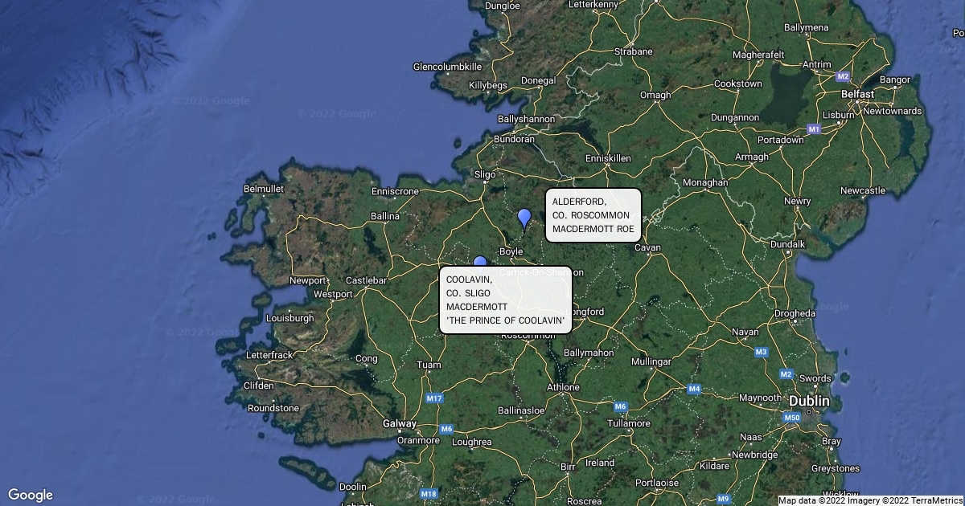Click the Athlone town label
The width and height of the screenshot is (965, 506).
tap(563, 387)
